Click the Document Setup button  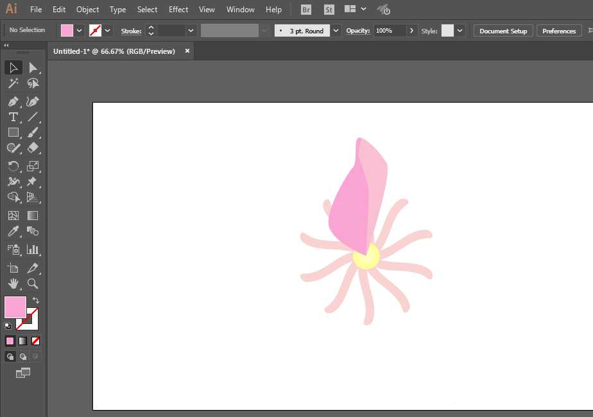click(x=503, y=31)
